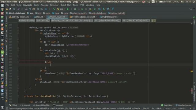Make project with green hammer icon
This screenshot has width=196, height=110.
click(x=54, y=9)
